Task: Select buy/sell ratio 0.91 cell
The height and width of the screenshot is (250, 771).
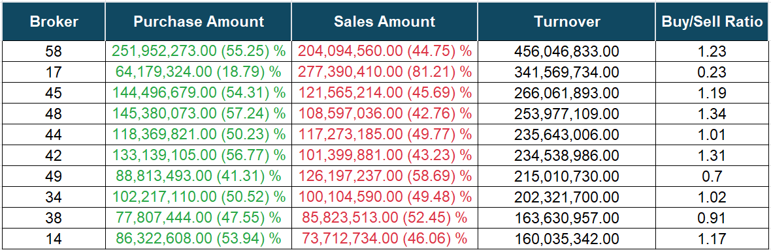Action: click(712, 217)
